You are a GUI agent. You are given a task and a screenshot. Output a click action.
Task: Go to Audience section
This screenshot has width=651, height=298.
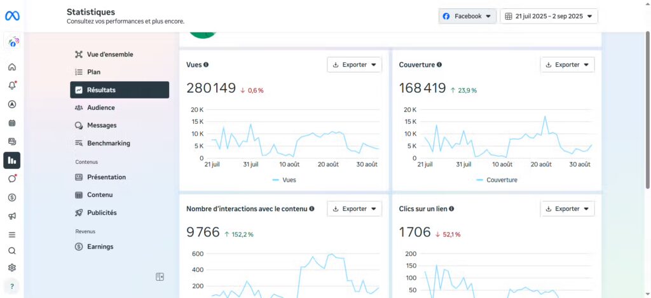pyautogui.click(x=100, y=108)
